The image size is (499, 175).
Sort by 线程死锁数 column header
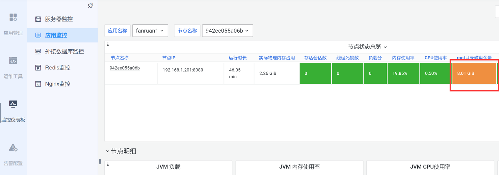(x=348, y=58)
